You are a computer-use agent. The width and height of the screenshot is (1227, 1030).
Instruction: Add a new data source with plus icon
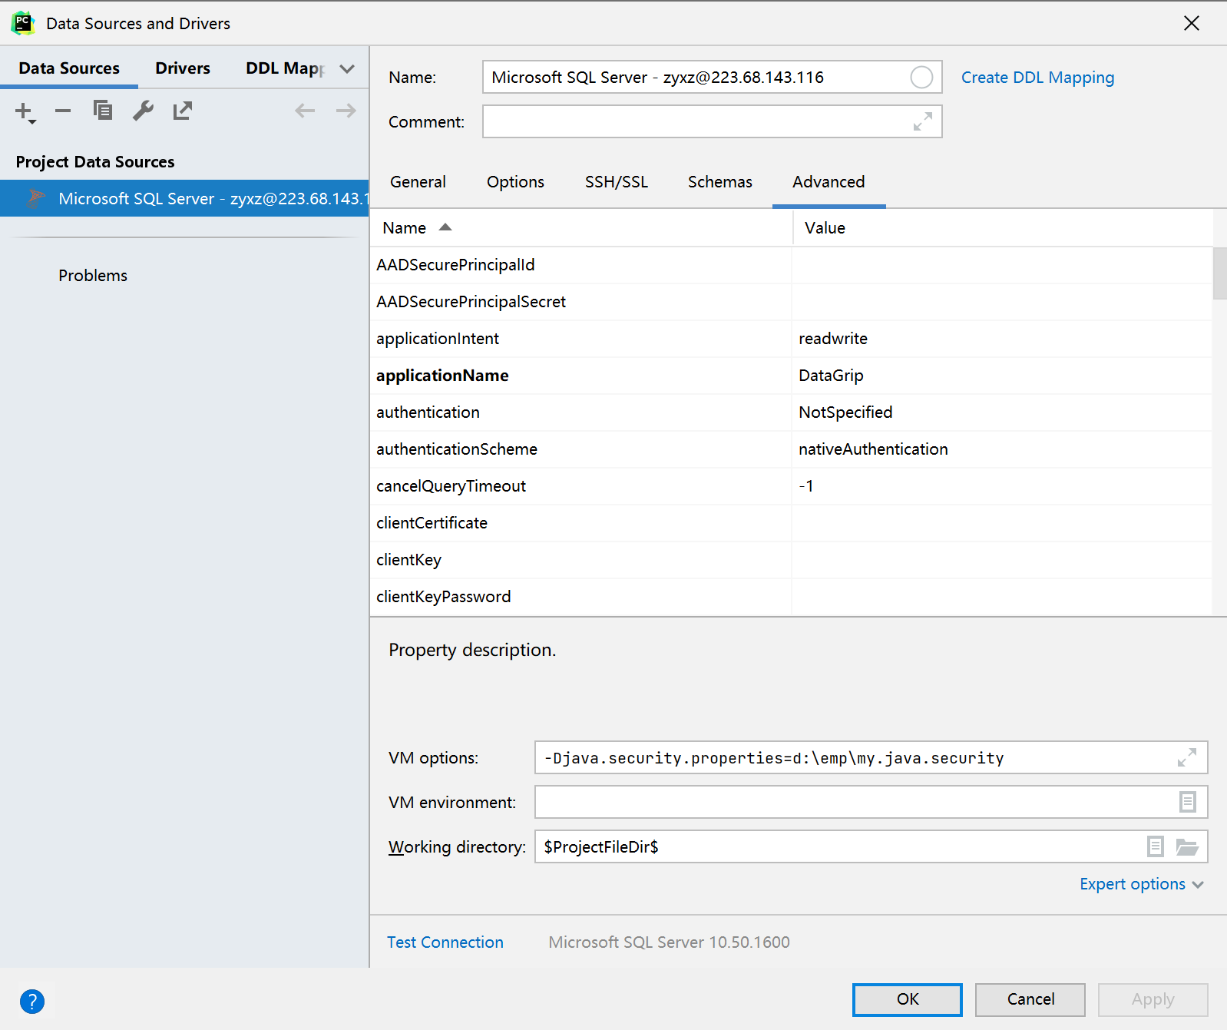click(x=25, y=112)
